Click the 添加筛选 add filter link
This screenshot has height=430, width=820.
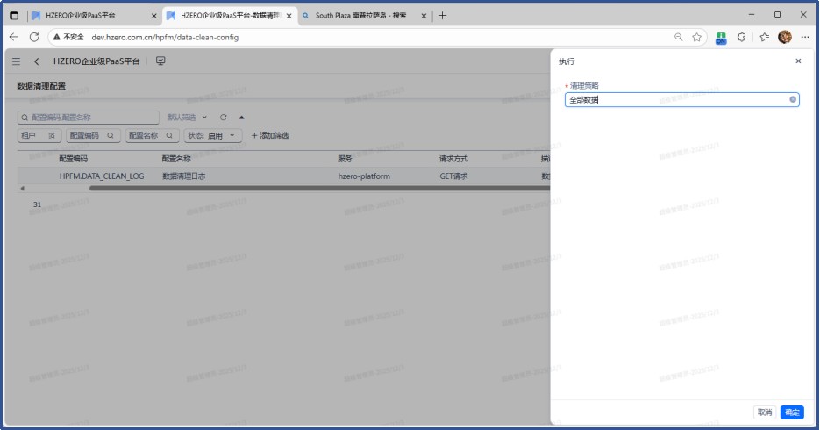click(270, 136)
